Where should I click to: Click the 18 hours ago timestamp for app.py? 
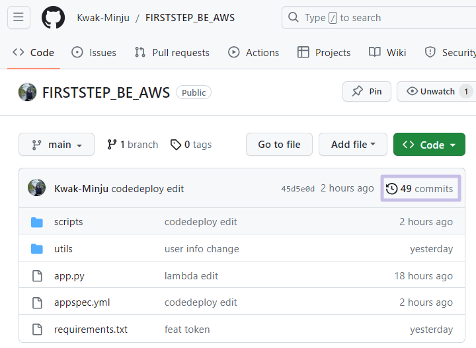[424, 276]
